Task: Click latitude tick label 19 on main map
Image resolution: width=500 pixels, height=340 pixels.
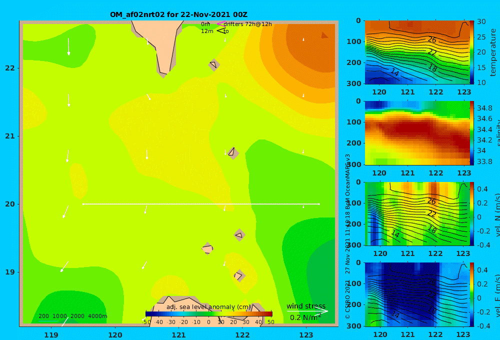Action: 10,272
